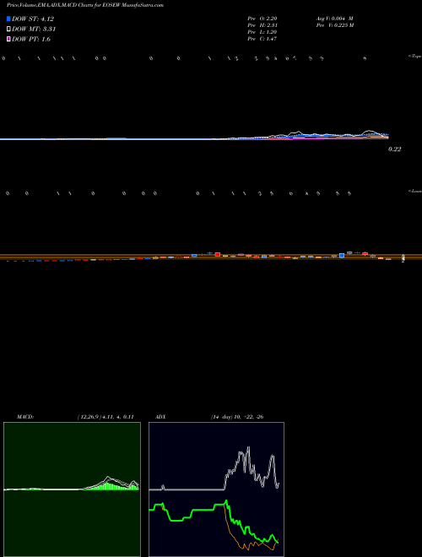The image size is (422, 557).
Task: Select the 'DOW MT: 3.31' legend label
Action: point(34,29)
